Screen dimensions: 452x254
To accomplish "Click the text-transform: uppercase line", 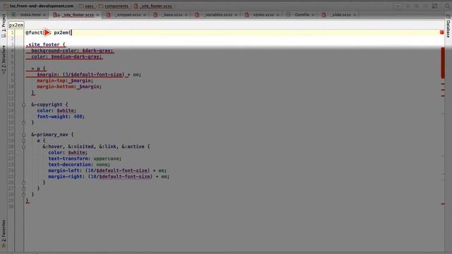I will click(x=85, y=159).
